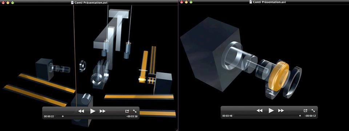Fast-forward the video showing 00:03:48 elapsed

281,110
